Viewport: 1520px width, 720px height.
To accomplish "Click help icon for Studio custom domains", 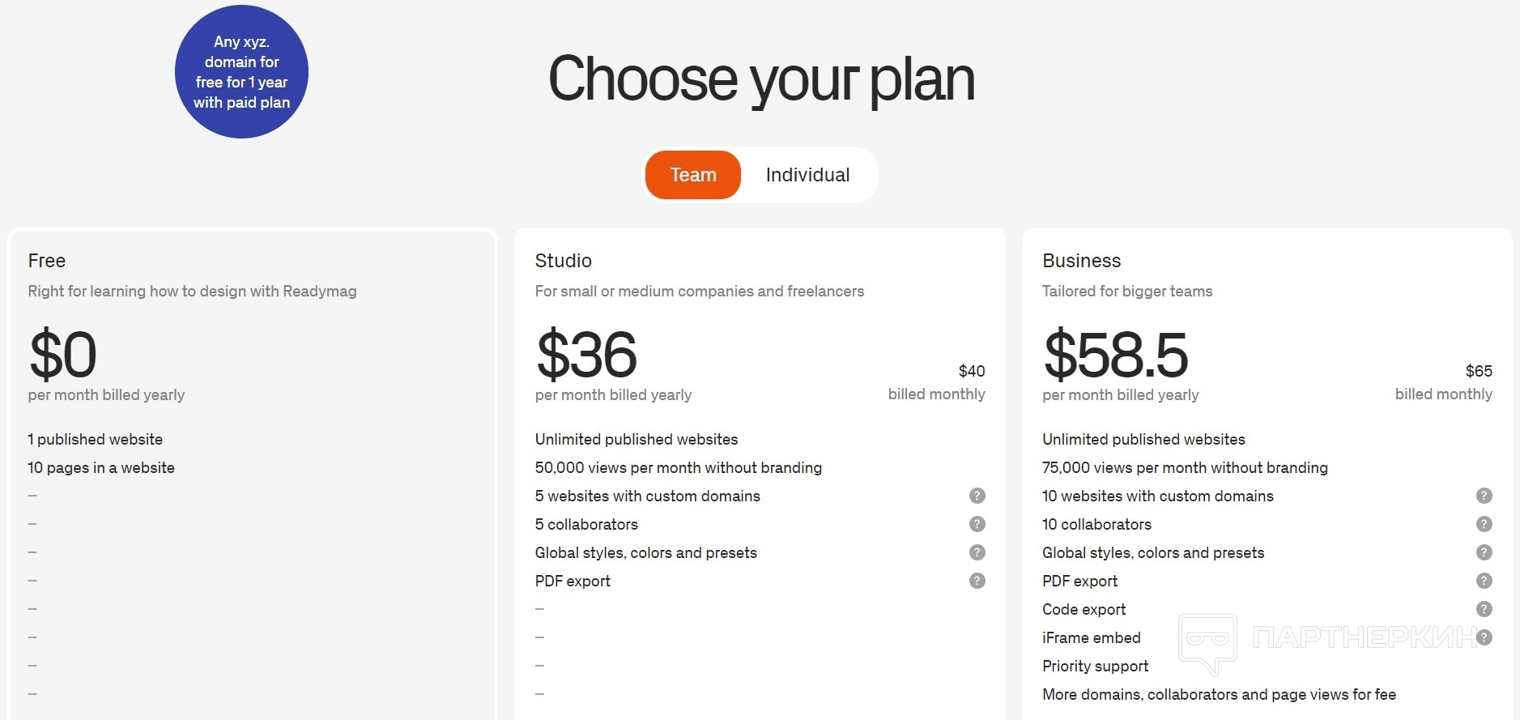I will 977,496.
